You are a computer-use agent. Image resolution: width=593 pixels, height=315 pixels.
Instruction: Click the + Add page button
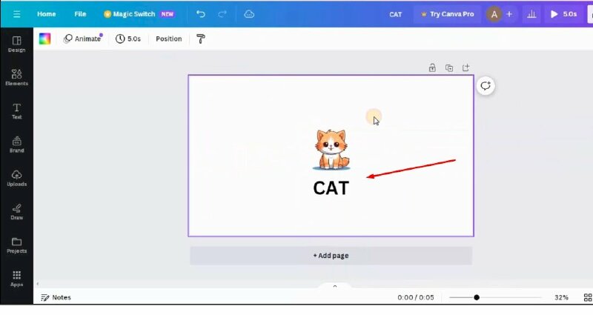pyautogui.click(x=331, y=256)
